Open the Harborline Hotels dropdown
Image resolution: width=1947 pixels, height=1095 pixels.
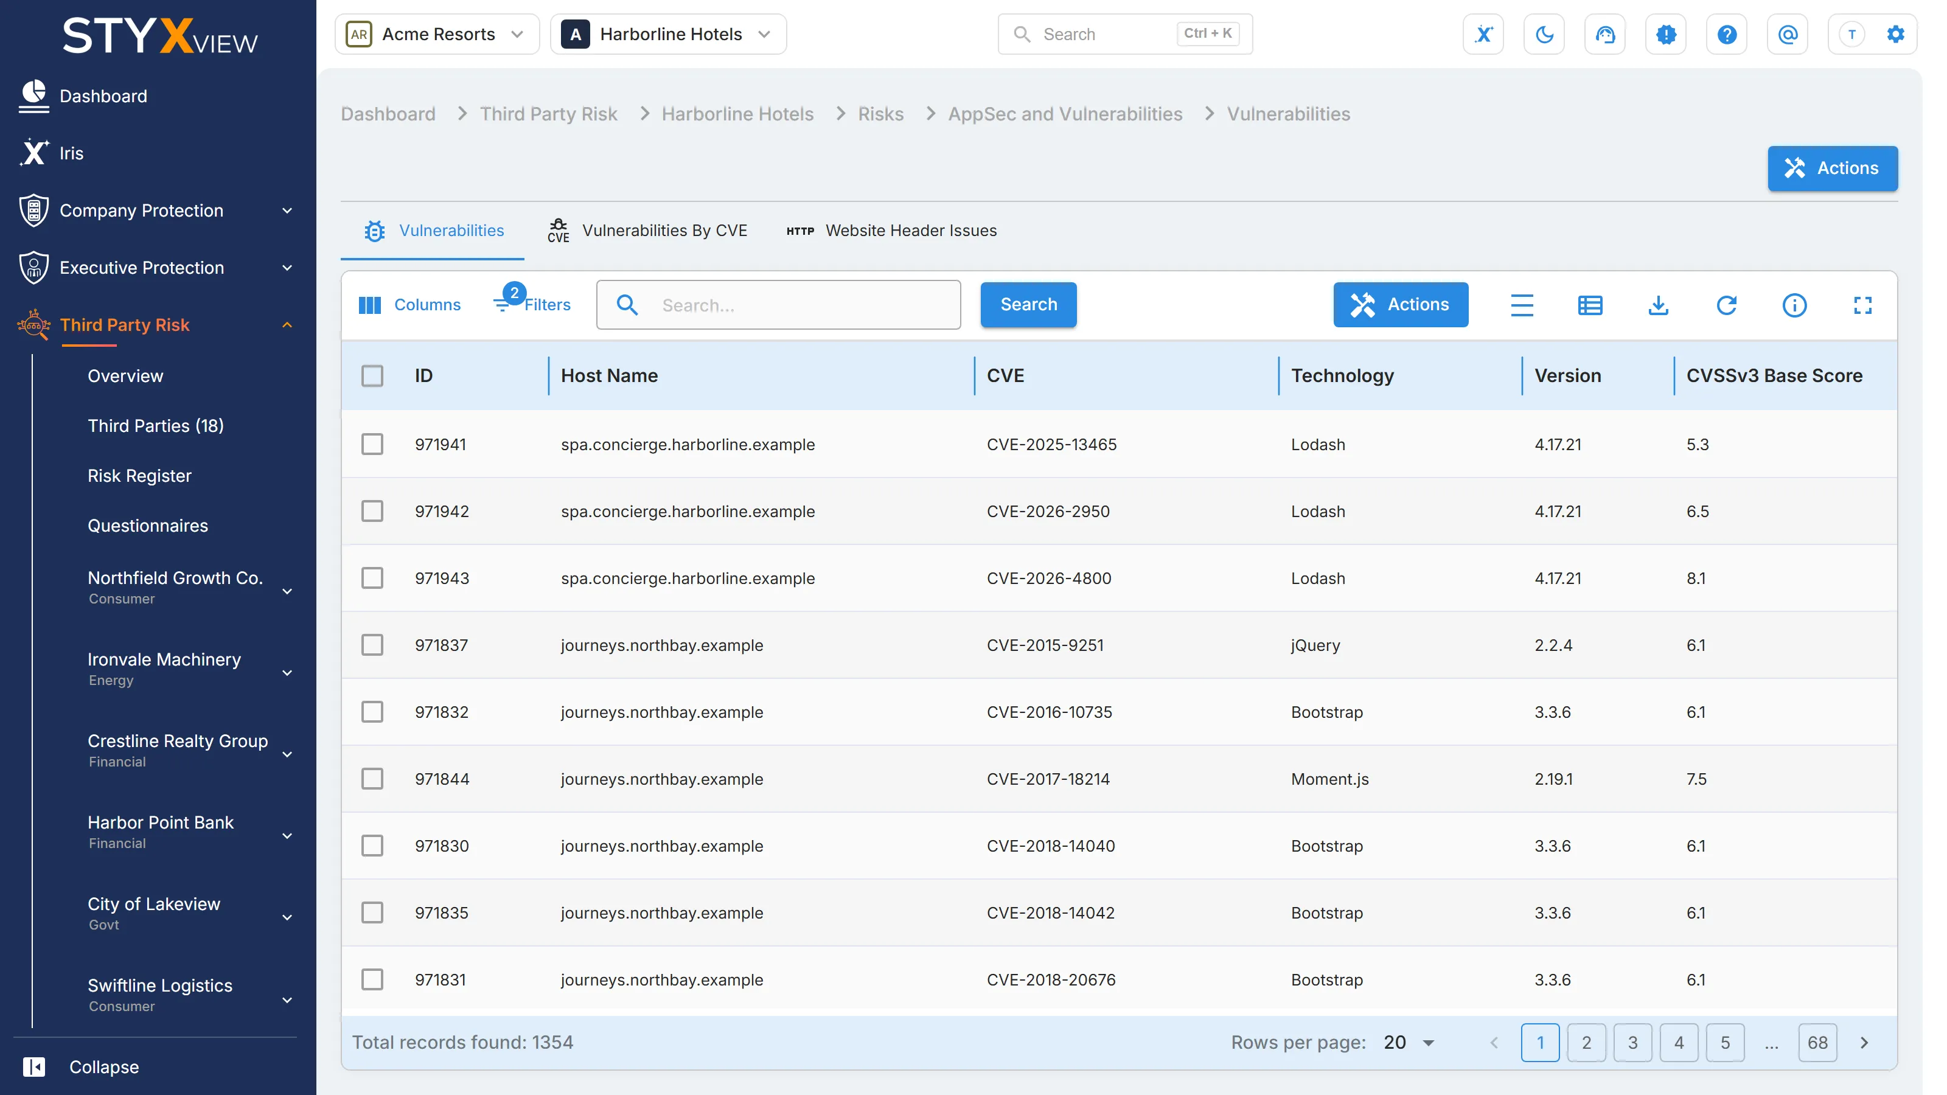click(668, 34)
